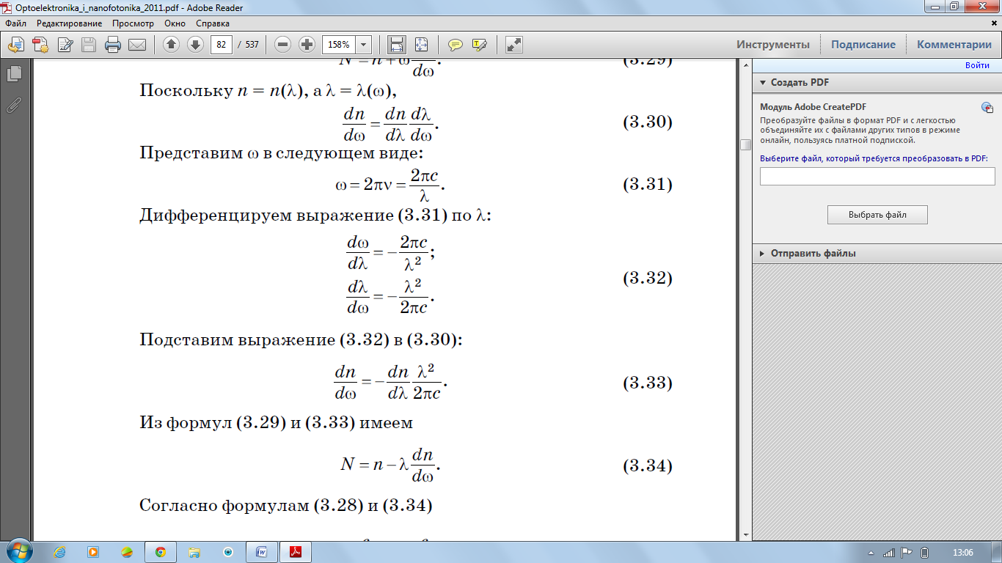Click the 'Модуль Adobe CreatePDF' heading
The height and width of the screenshot is (563, 1002).
804,107
